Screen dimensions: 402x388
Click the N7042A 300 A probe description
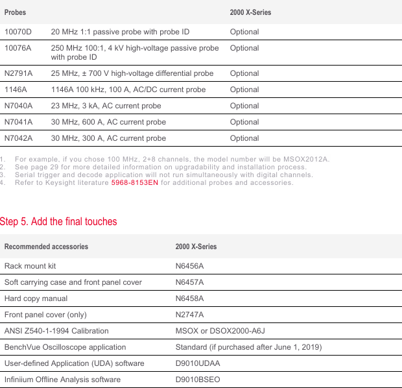(108, 138)
